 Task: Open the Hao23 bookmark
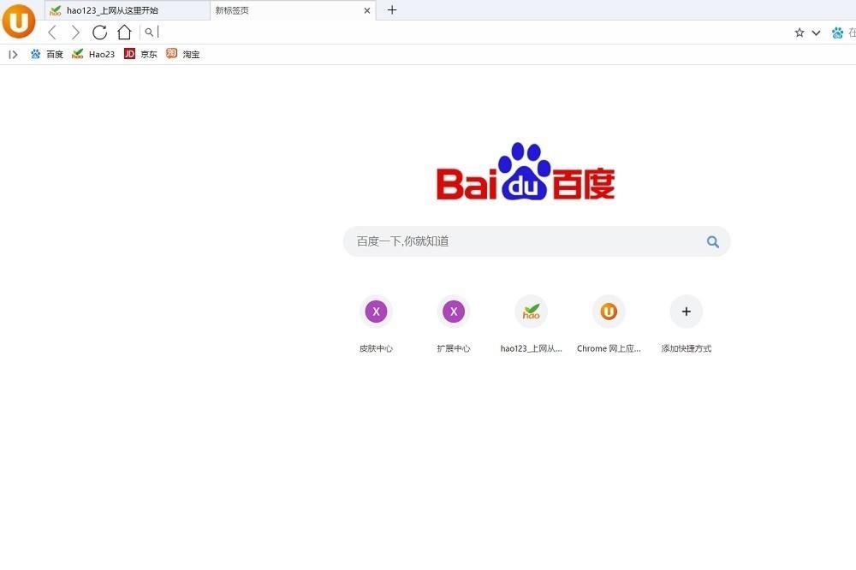tap(93, 54)
